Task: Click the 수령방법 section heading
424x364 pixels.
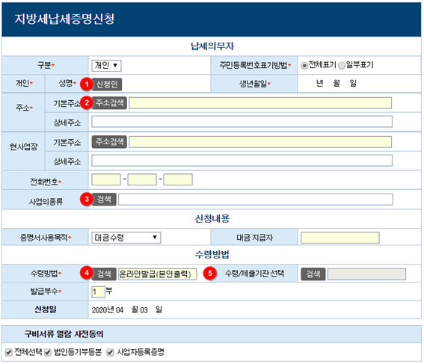Action: 212,254
